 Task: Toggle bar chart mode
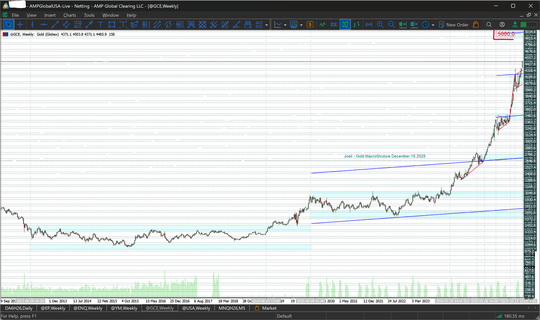(x=356, y=25)
